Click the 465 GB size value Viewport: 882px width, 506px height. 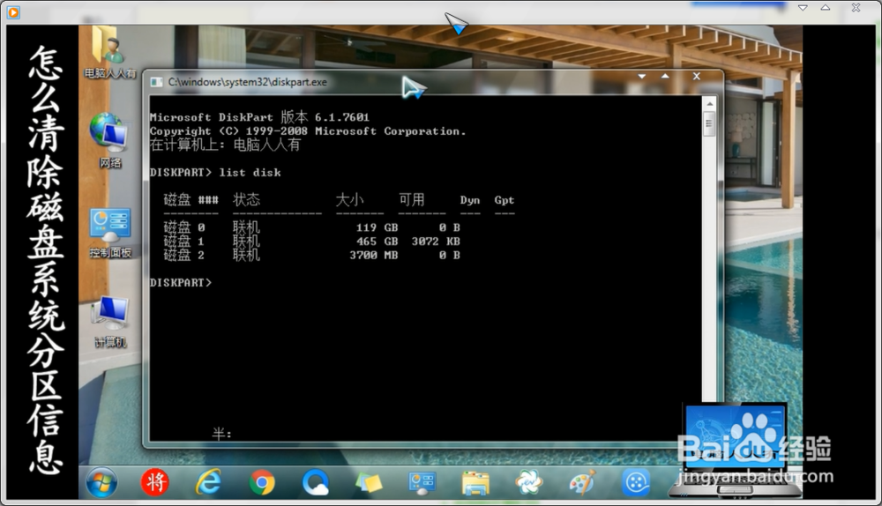[x=377, y=242]
